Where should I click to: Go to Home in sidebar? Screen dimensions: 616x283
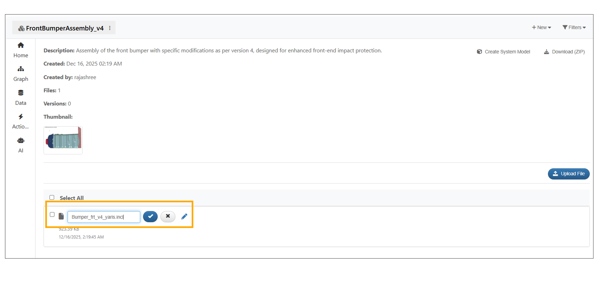point(21,50)
